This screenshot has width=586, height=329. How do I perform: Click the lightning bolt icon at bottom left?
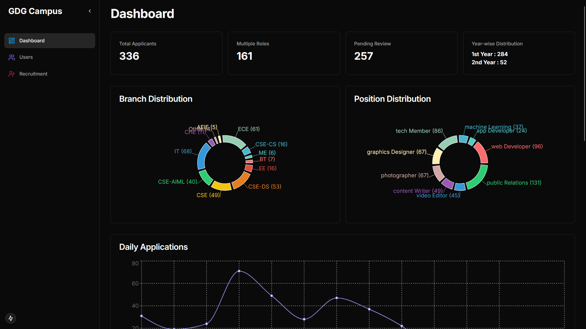[x=11, y=318]
